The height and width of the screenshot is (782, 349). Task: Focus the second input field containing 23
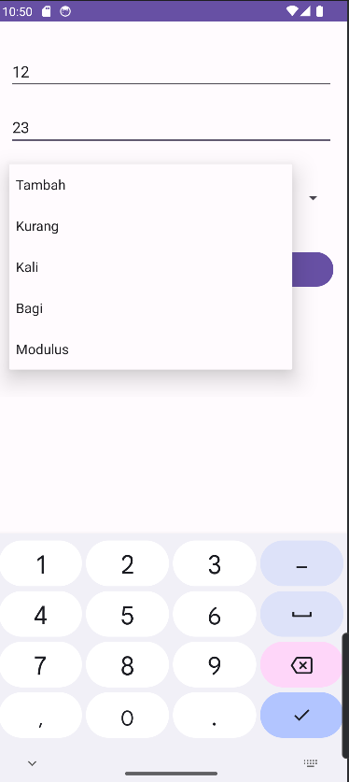[x=171, y=128]
